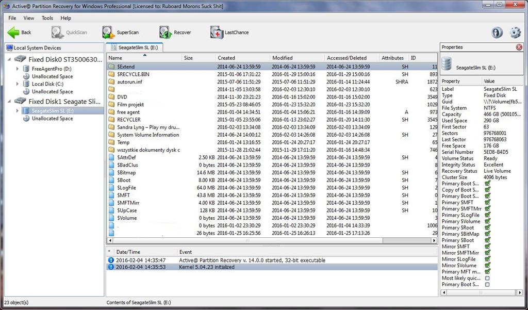The height and width of the screenshot is (310, 528).
Task: Select the Fixed Disk1 Seagate drive icon
Action: click(20, 101)
